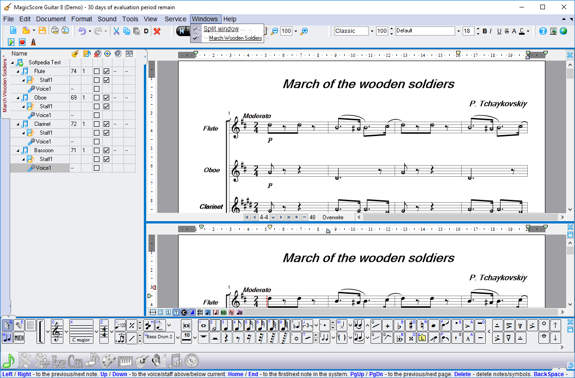Collapse the Flute tree node
The image size is (575, 378).
[x=18, y=72]
